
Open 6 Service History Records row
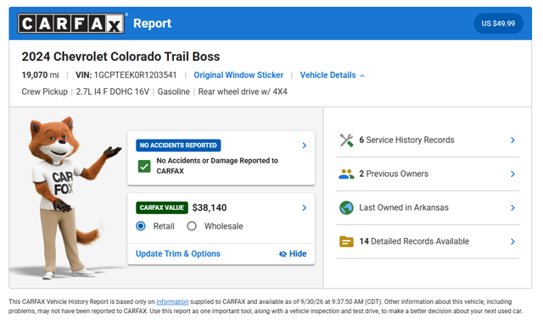pos(428,140)
